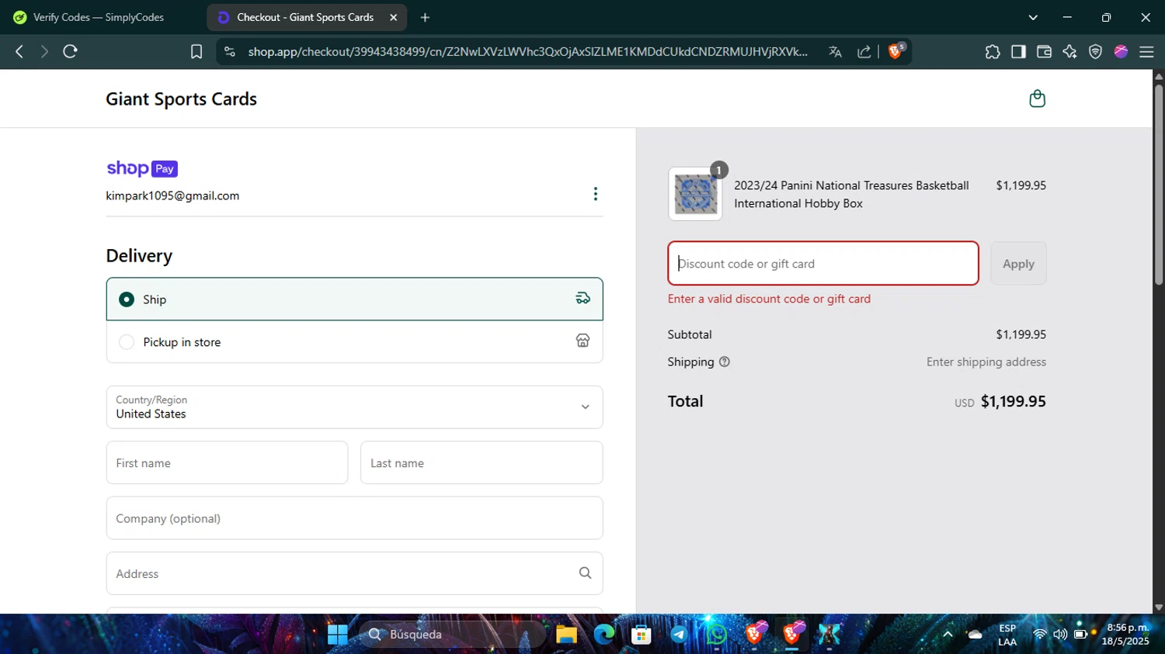Reload the checkout page

pos(71,51)
